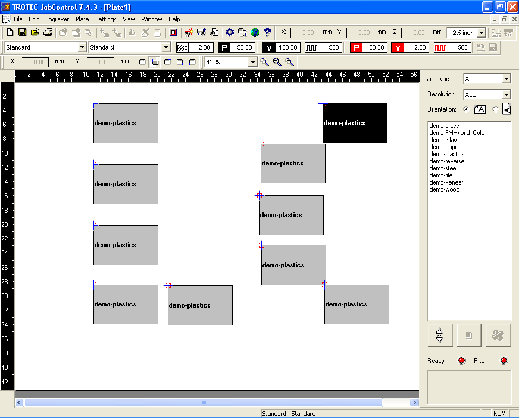Click the horizontal scrollbar thumb
This screenshot has height=418, width=519.
(x=204, y=402)
